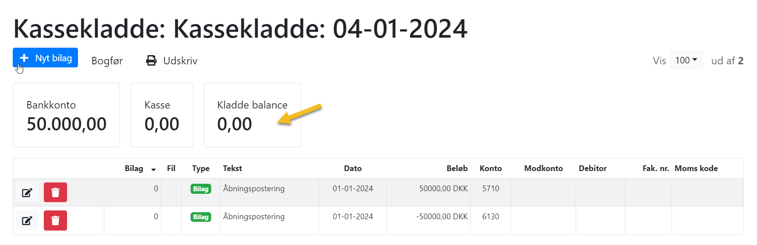Click the Bilag badge in the second row
The width and height of the screenshot is (757, 245).
point(201,217)
